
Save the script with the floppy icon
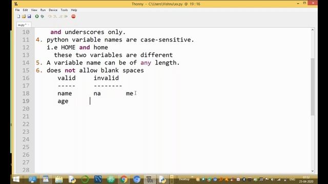pos(29,16)
